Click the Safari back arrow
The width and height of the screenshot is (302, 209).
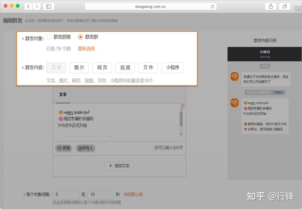(x=28, y=6)
